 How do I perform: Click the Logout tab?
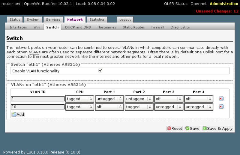tap(125, 19)
